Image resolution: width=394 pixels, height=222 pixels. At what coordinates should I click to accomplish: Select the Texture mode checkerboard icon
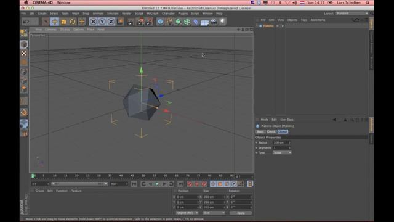[24, 54]
